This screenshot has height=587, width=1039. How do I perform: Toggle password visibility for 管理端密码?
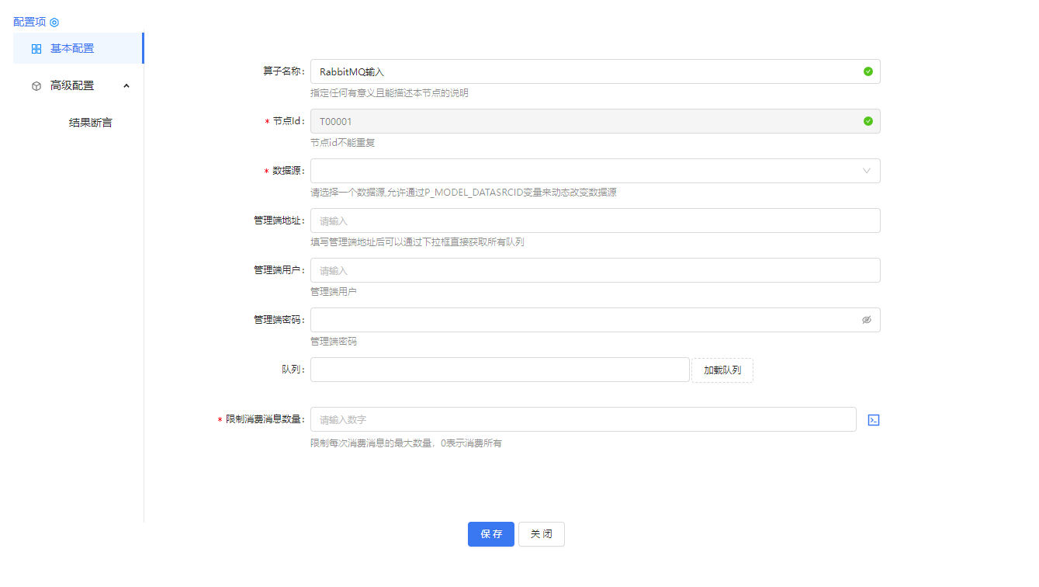pyautogui.click(x=866, y=320)
